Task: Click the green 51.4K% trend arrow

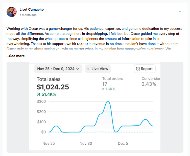Action: [39, 94]
